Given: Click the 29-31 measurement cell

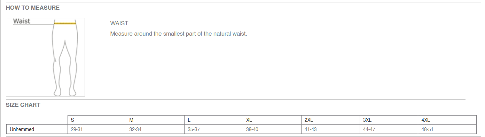Looking at the screenshot, I should click(96, 129).
